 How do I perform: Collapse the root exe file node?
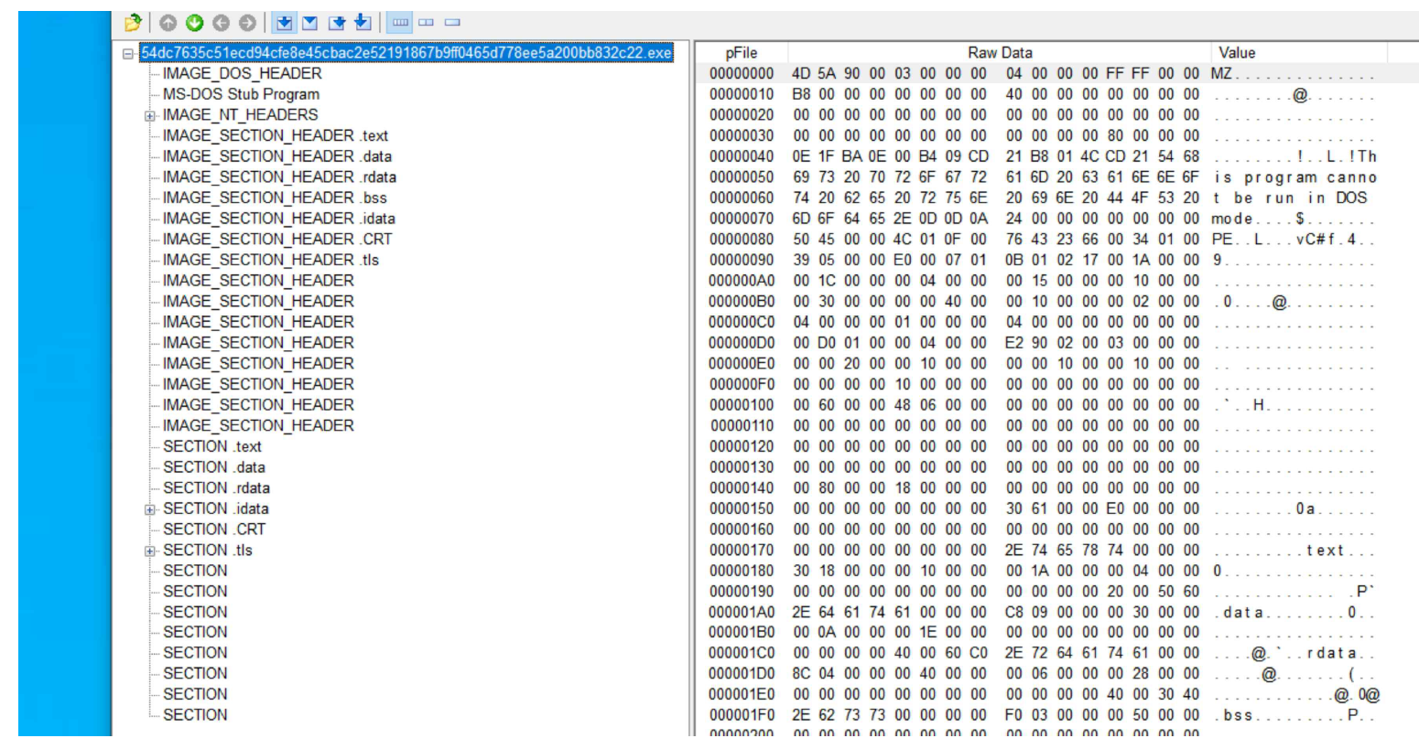(129, 54)
